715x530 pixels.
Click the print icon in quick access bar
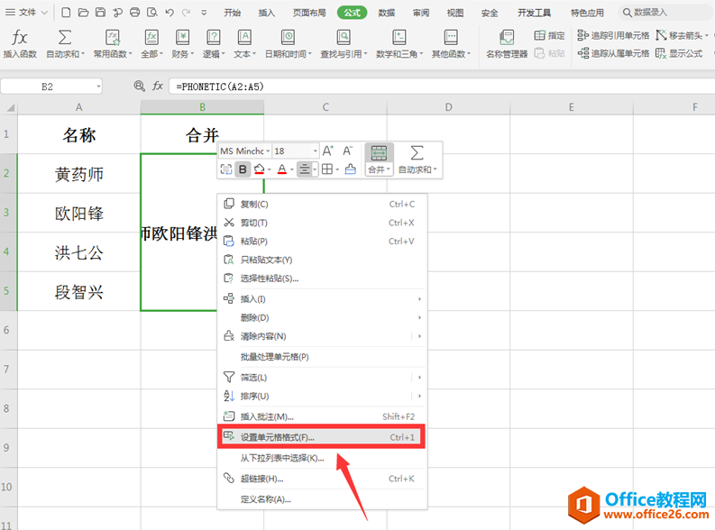tap(134, 13)
